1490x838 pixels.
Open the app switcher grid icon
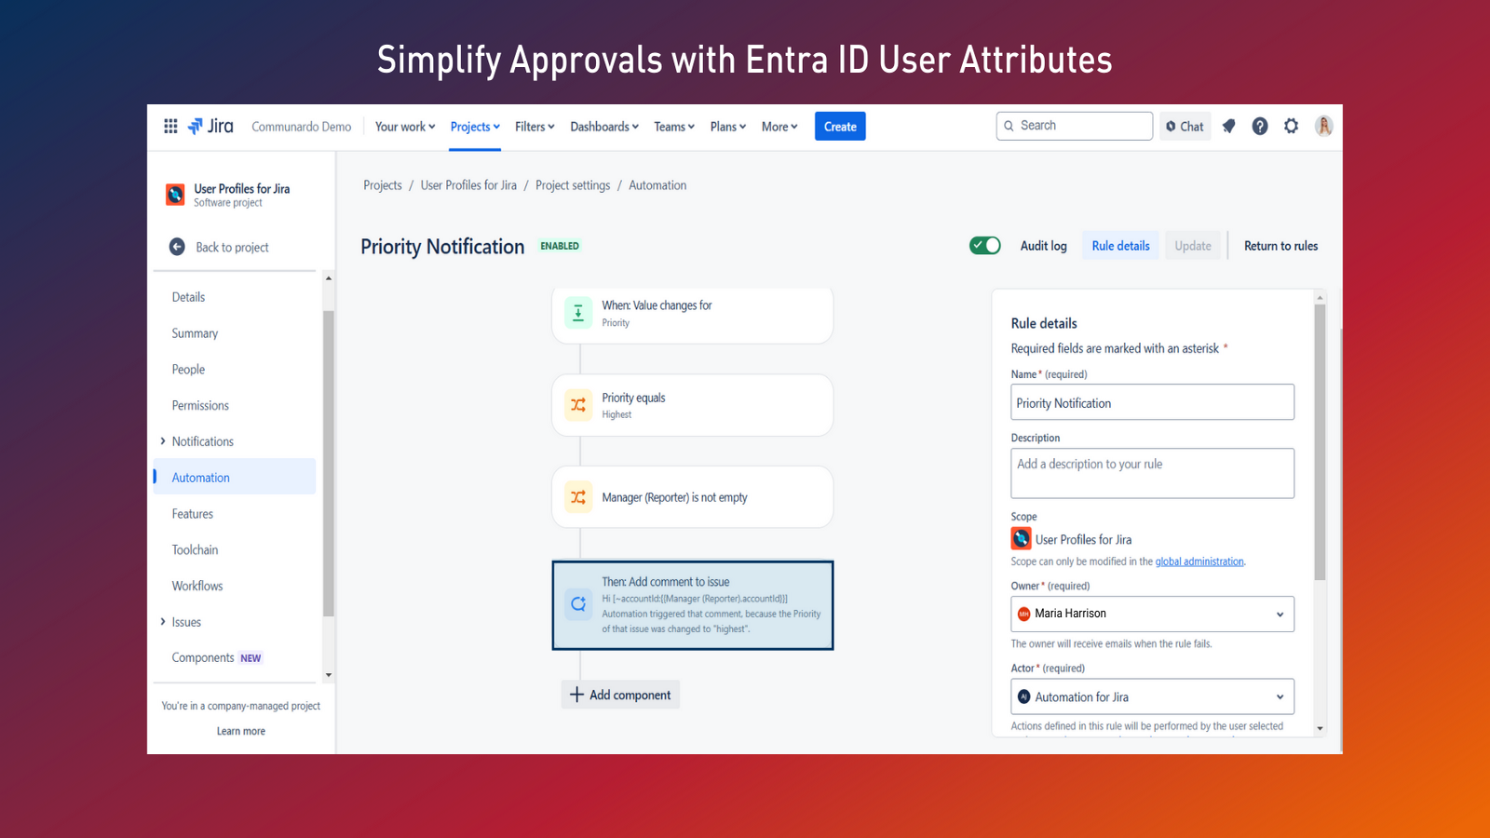[170, 127]
